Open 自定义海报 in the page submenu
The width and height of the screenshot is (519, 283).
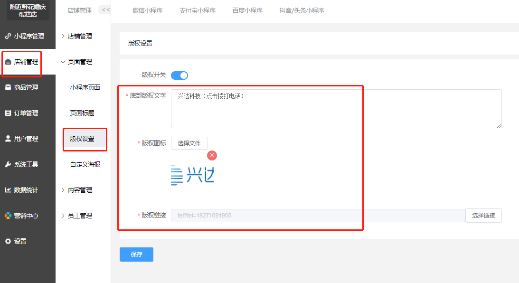pyautogui.click(x=85, y=164)
